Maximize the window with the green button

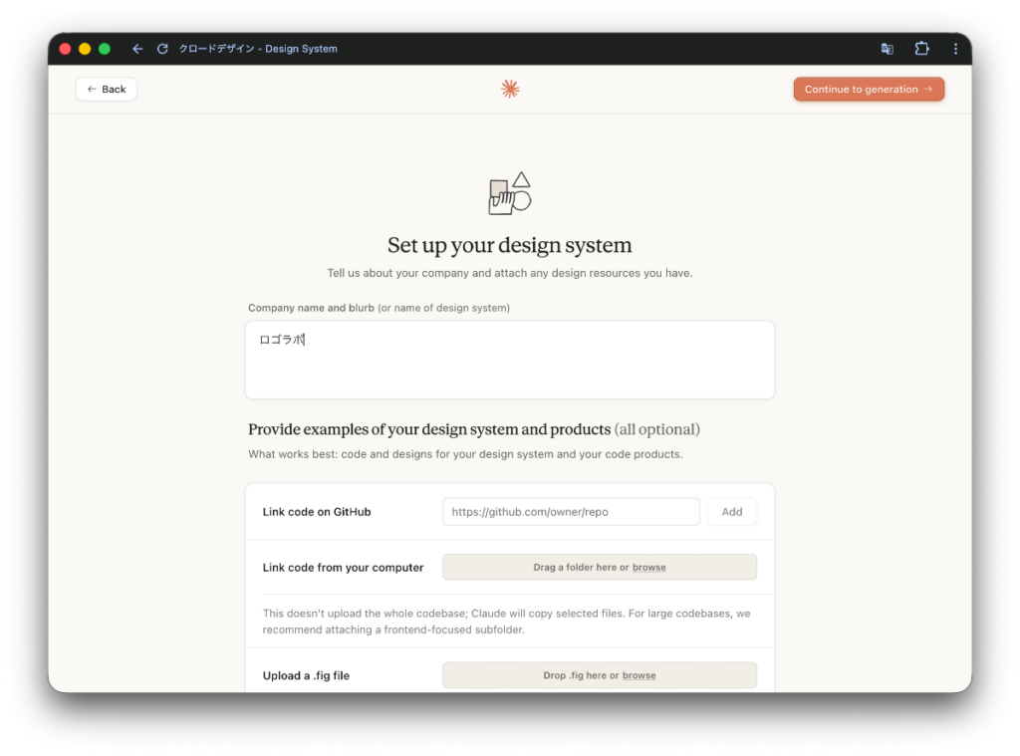tap(104, 49)
